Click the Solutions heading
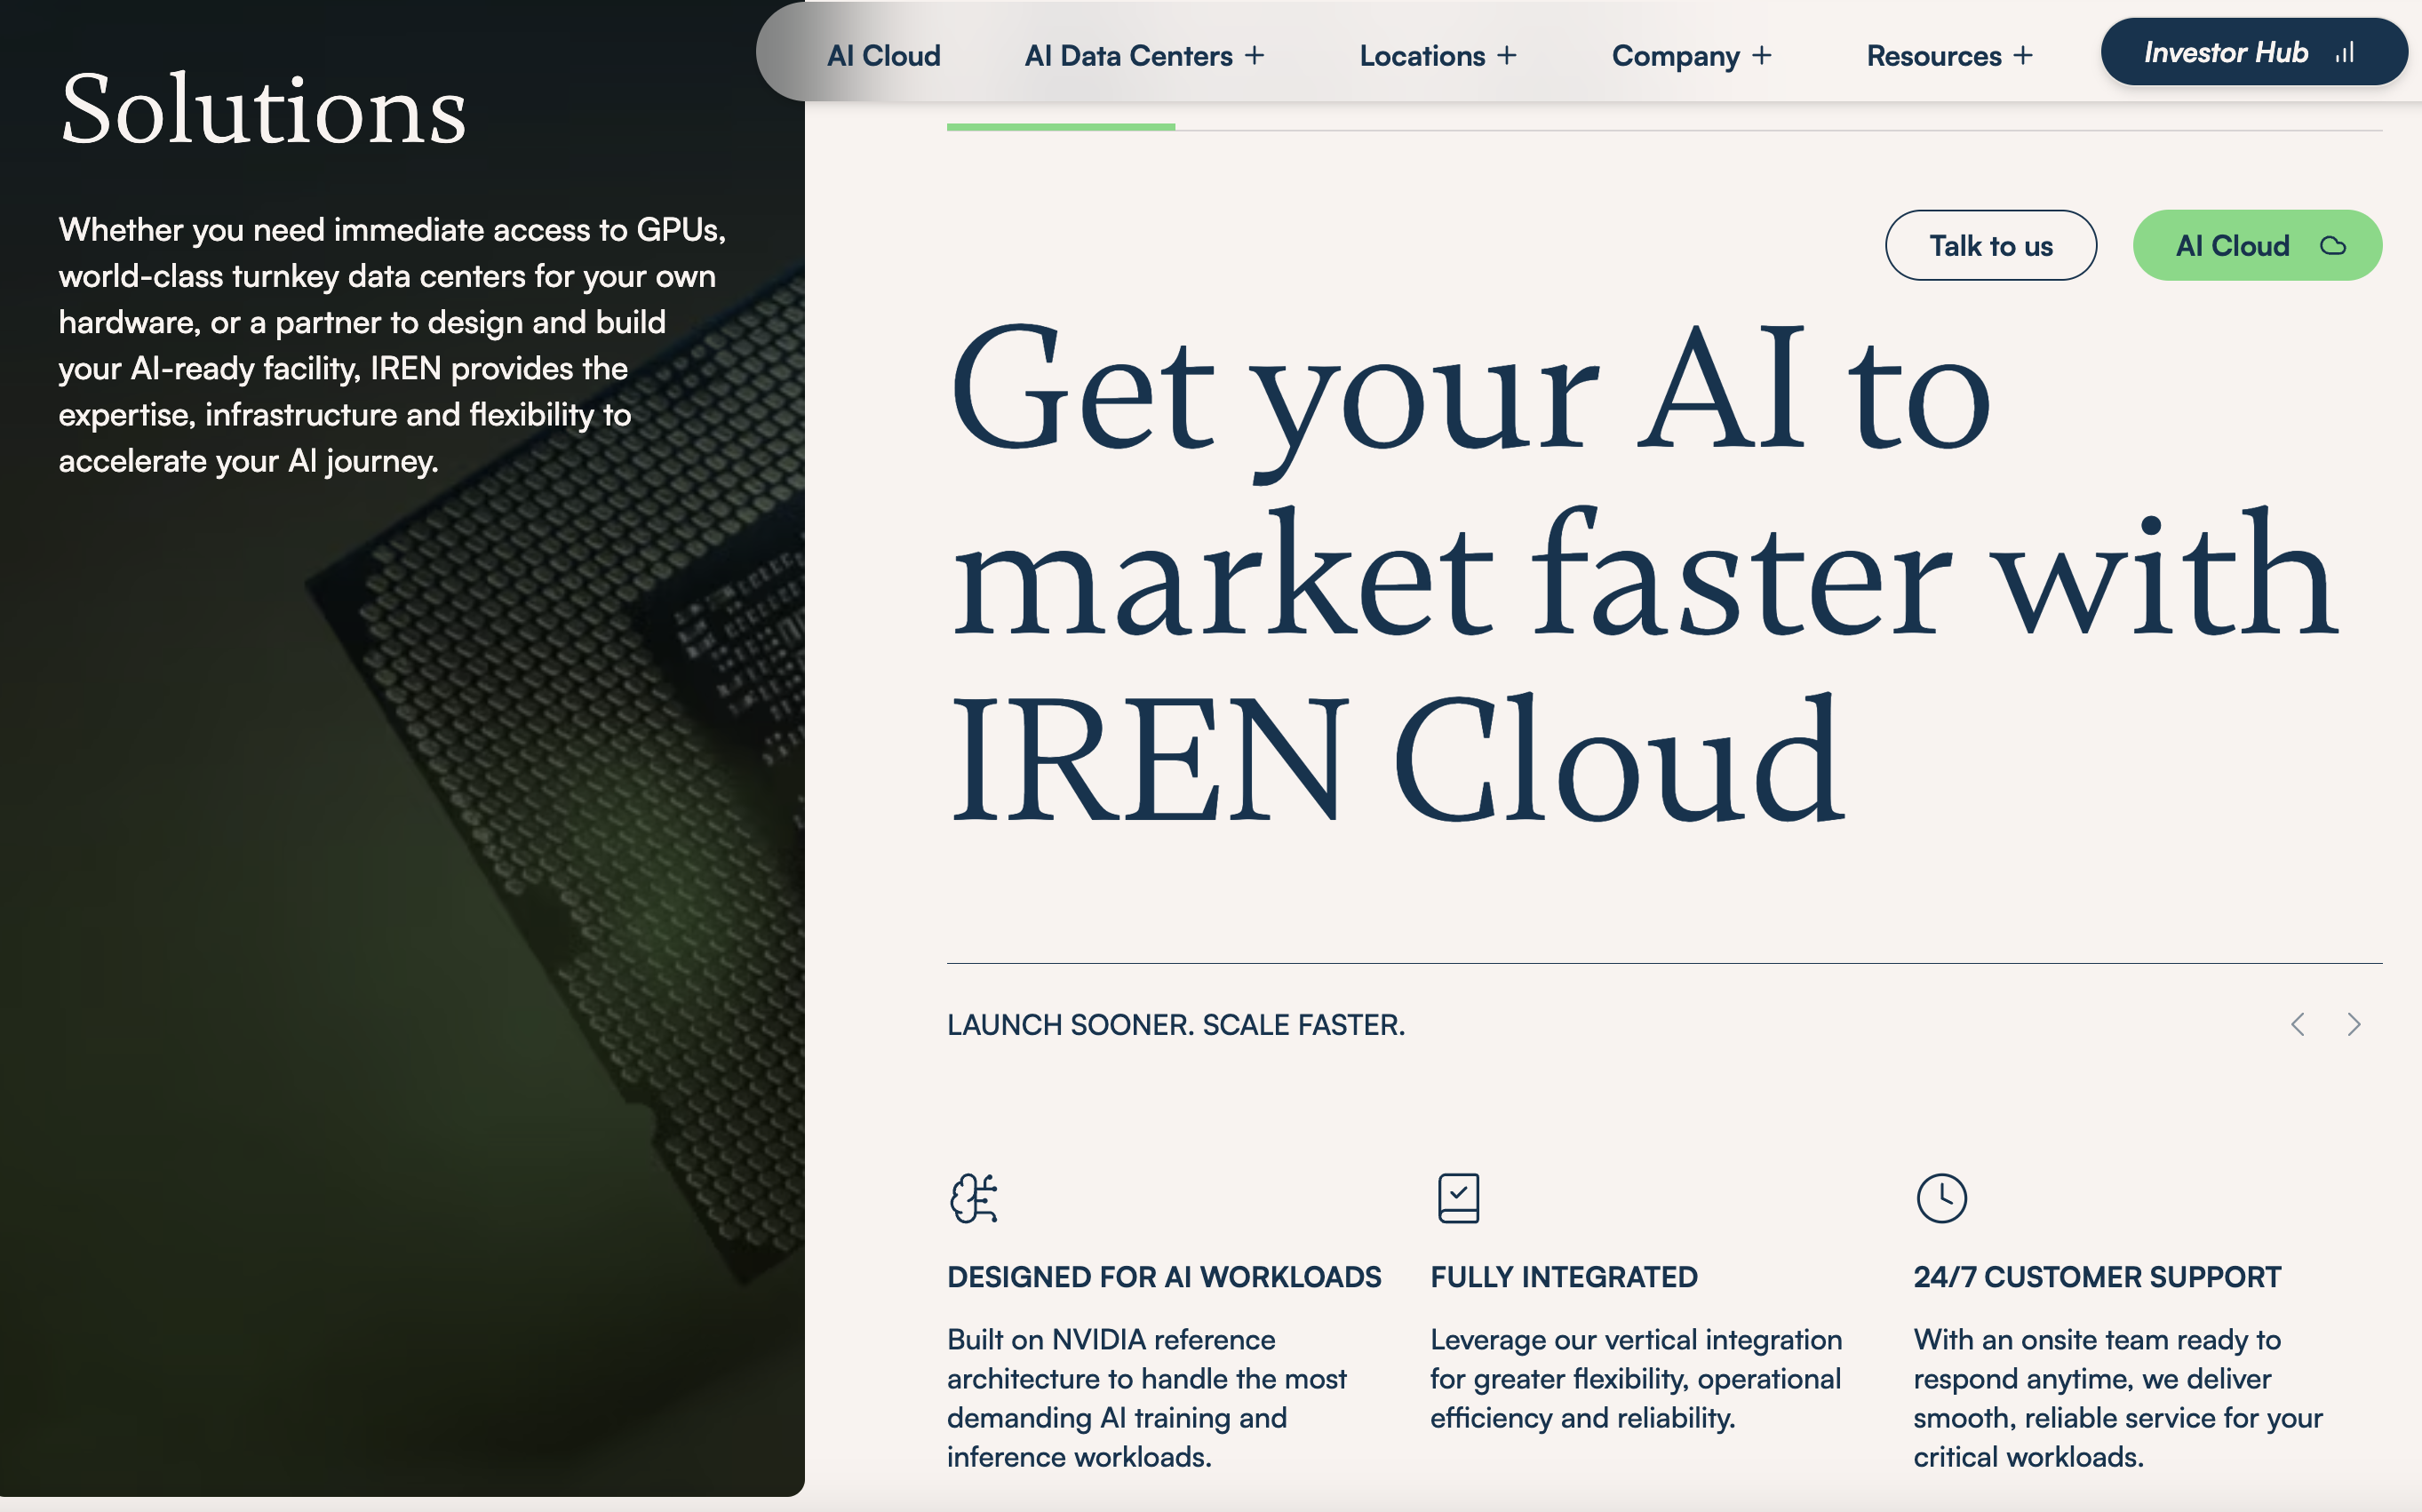This screenshot has width=2422, height=1512. 263,110
